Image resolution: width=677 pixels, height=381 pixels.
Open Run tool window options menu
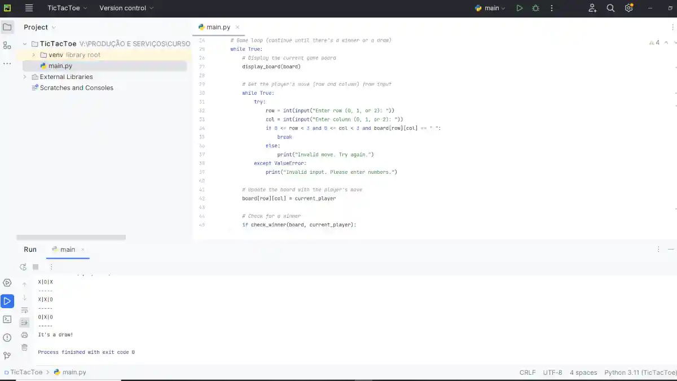pyautogui.click(x=658, y=249)
